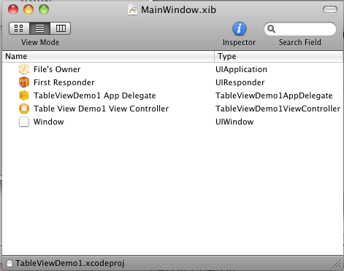Focus the Search Field text box

tap(300, 29)
